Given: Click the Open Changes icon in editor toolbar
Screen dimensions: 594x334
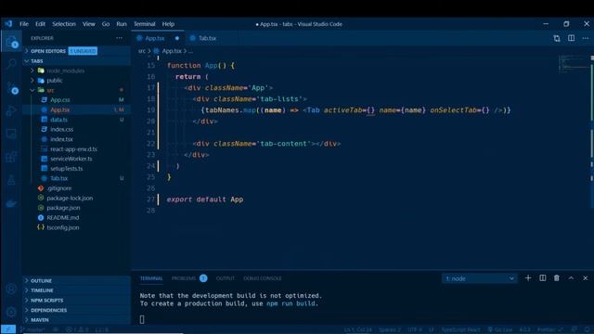Looking at the screenshot, I should (557, 38).
